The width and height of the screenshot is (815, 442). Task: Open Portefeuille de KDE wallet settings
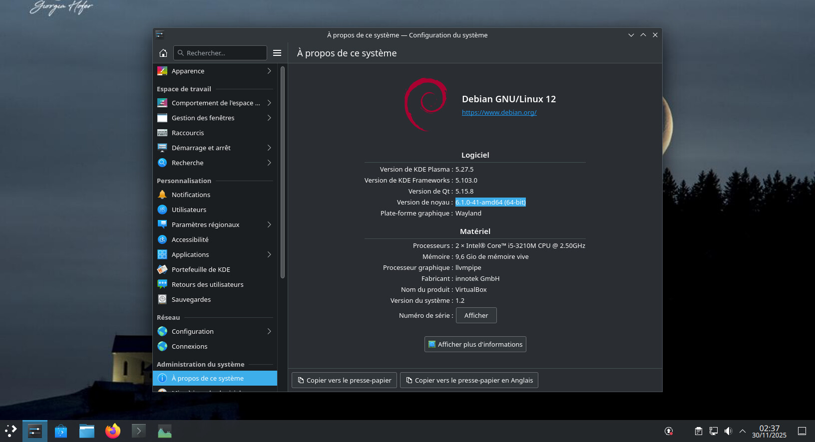click(201, 269)
